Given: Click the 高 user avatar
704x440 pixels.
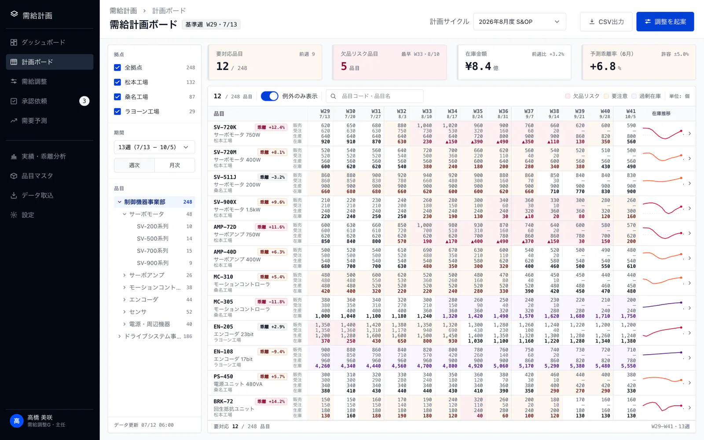Looking at the screenshot, I should click(x=16, y=421).
